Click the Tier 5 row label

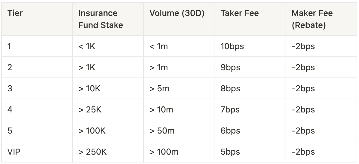click(x=10, y=131)
